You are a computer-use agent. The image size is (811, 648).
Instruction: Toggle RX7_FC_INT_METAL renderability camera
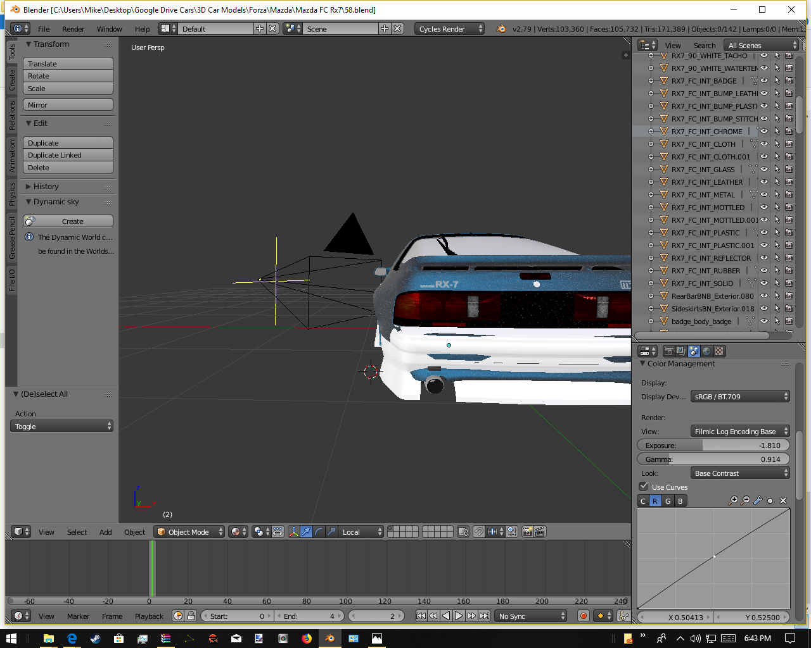pyautogui.click(x=789, y=195)
